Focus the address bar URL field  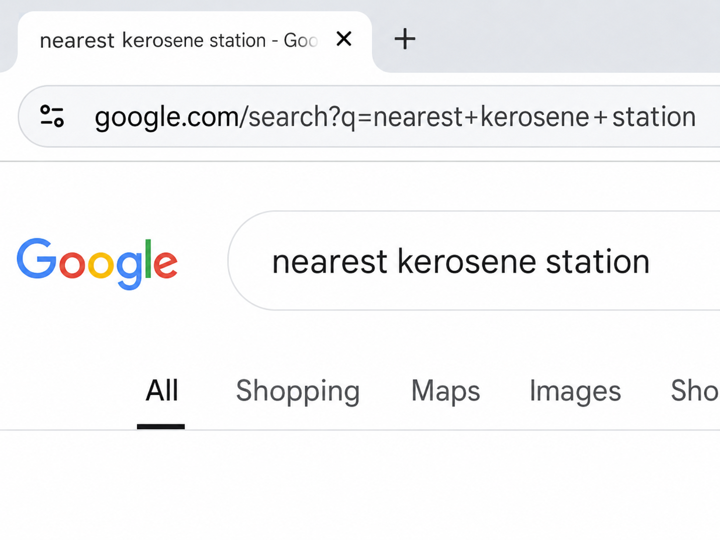click(x=369, y=116)
